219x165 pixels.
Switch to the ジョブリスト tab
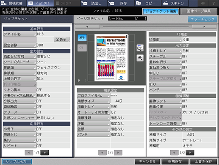[x=40, y=3]
